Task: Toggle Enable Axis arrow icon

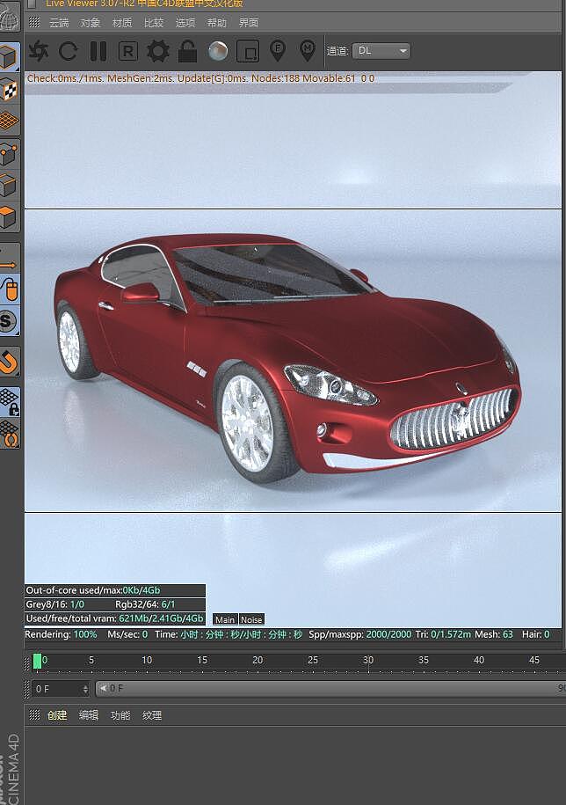Action: (9, 259)
